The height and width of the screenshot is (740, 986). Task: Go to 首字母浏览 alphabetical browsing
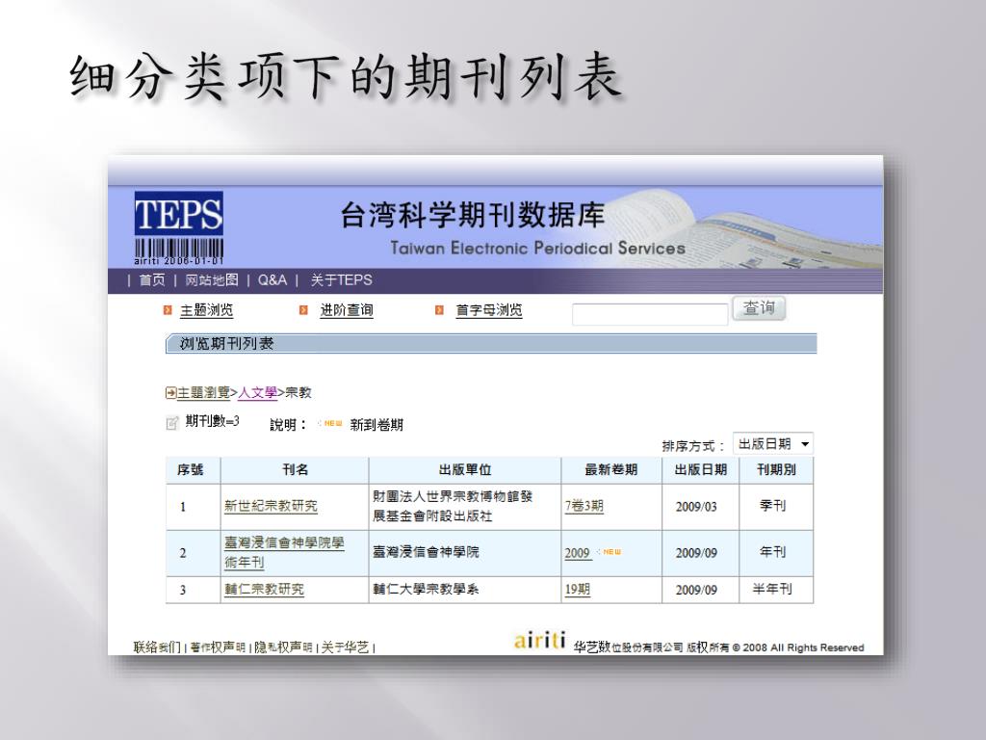(x=488, y=310)
